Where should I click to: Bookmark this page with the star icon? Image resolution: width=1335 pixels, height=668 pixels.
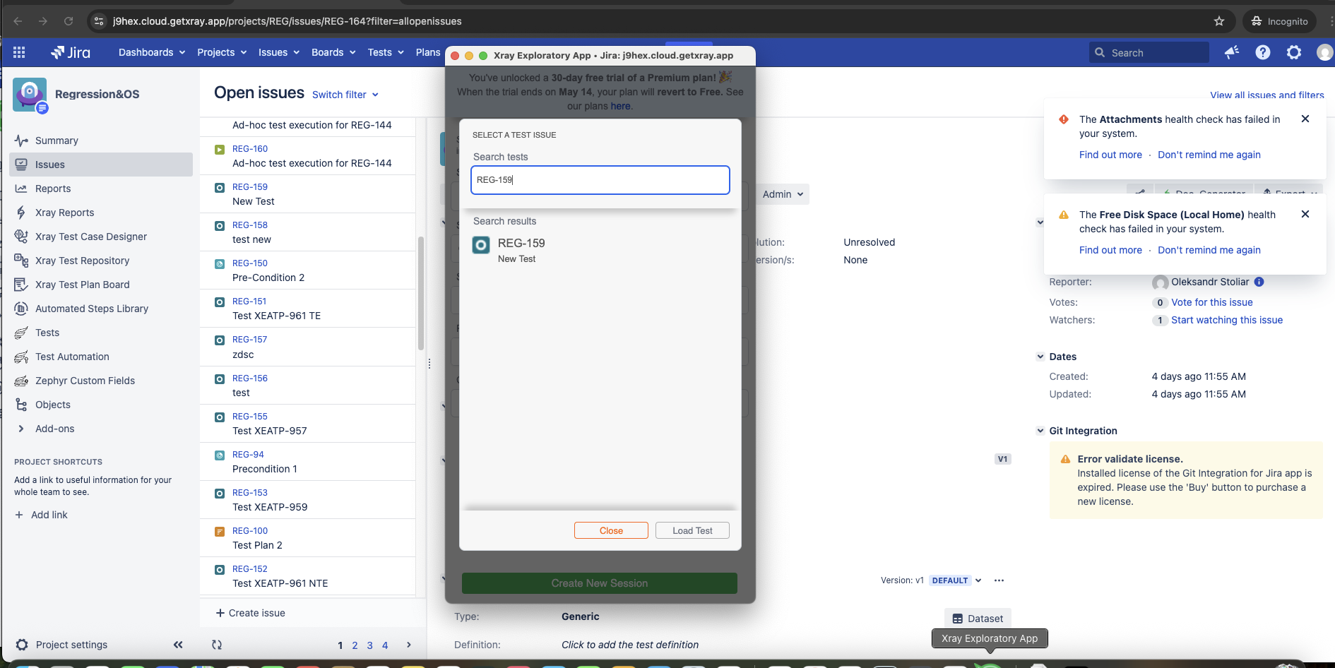click(1219, 21)
